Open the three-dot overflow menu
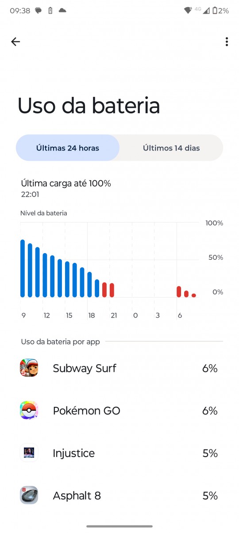The height and width of the screenshot is (533, 239). tap(227, 42)
